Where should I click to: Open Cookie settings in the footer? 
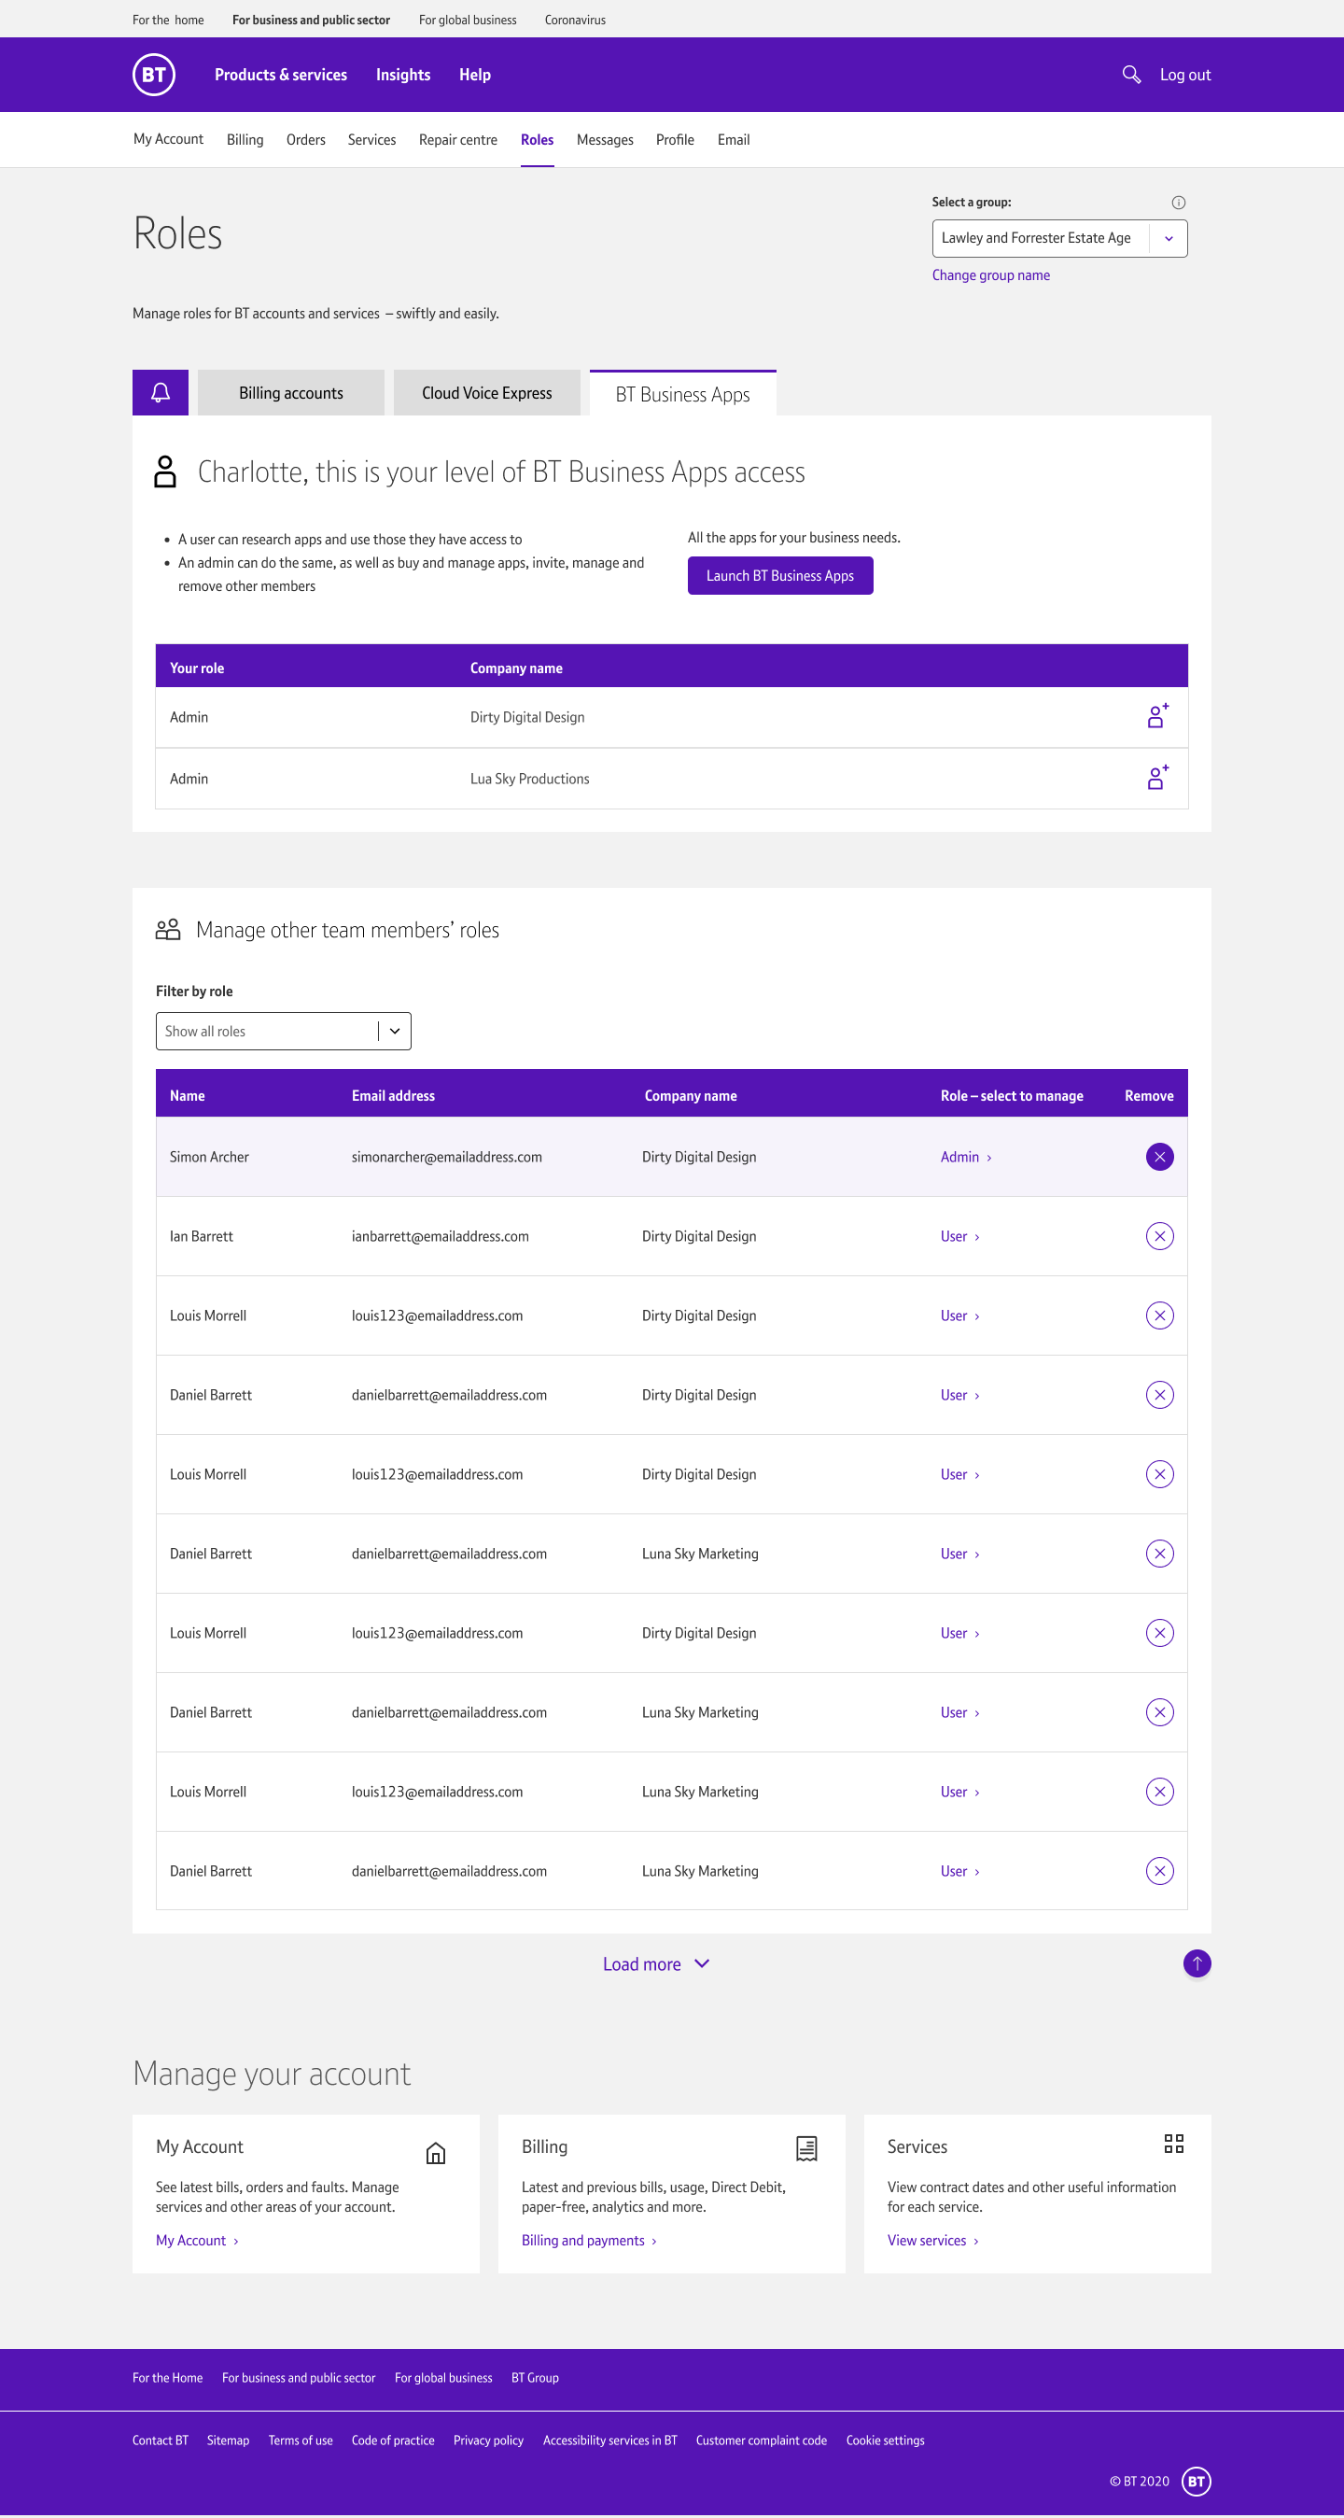pos(885,2440)
